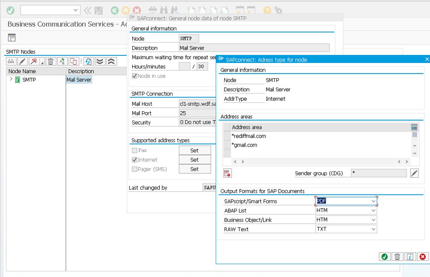Click the Find binoculars icon in main toolbar

(164, 10)
